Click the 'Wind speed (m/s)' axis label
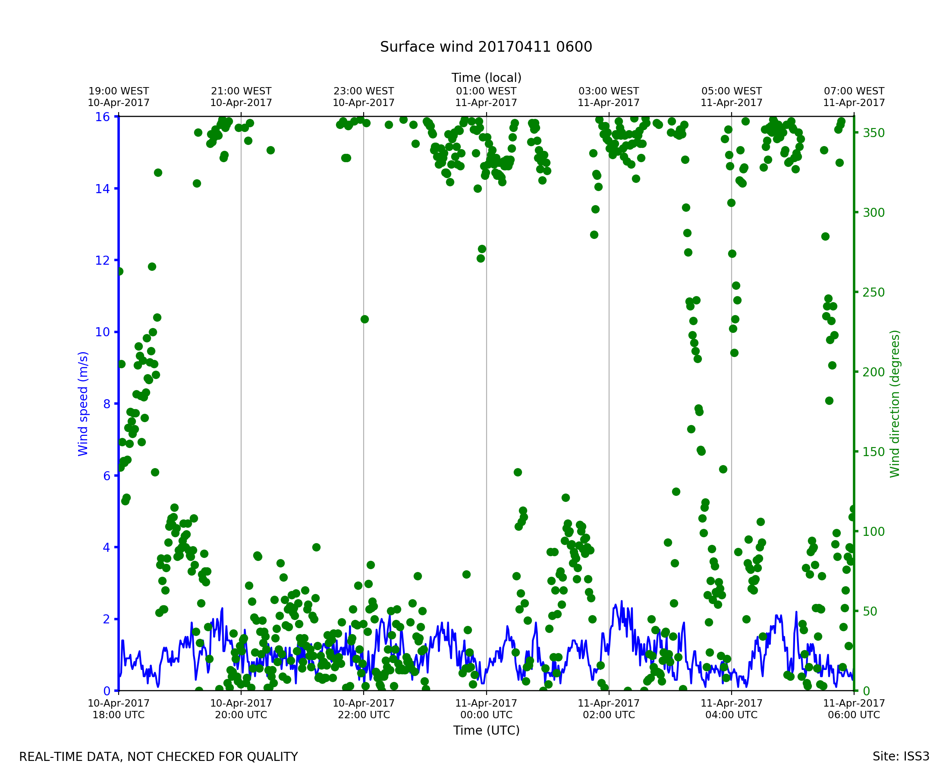Viewport: 949px width, 776px height. [x=83, y=404]
